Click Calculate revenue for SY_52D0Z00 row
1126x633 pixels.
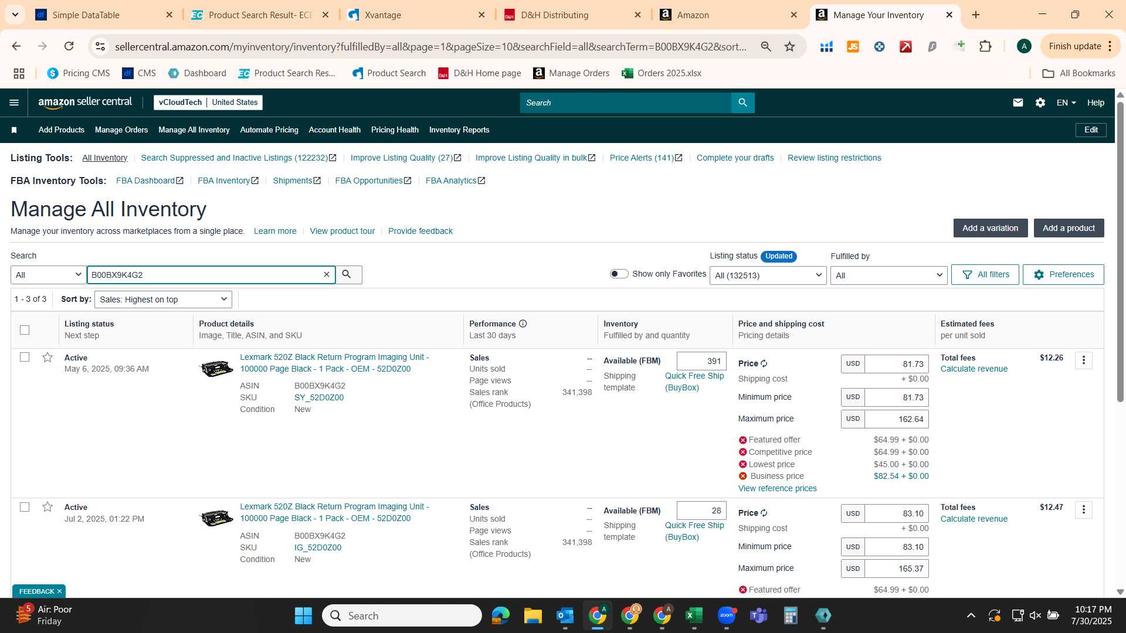(974, 369)
